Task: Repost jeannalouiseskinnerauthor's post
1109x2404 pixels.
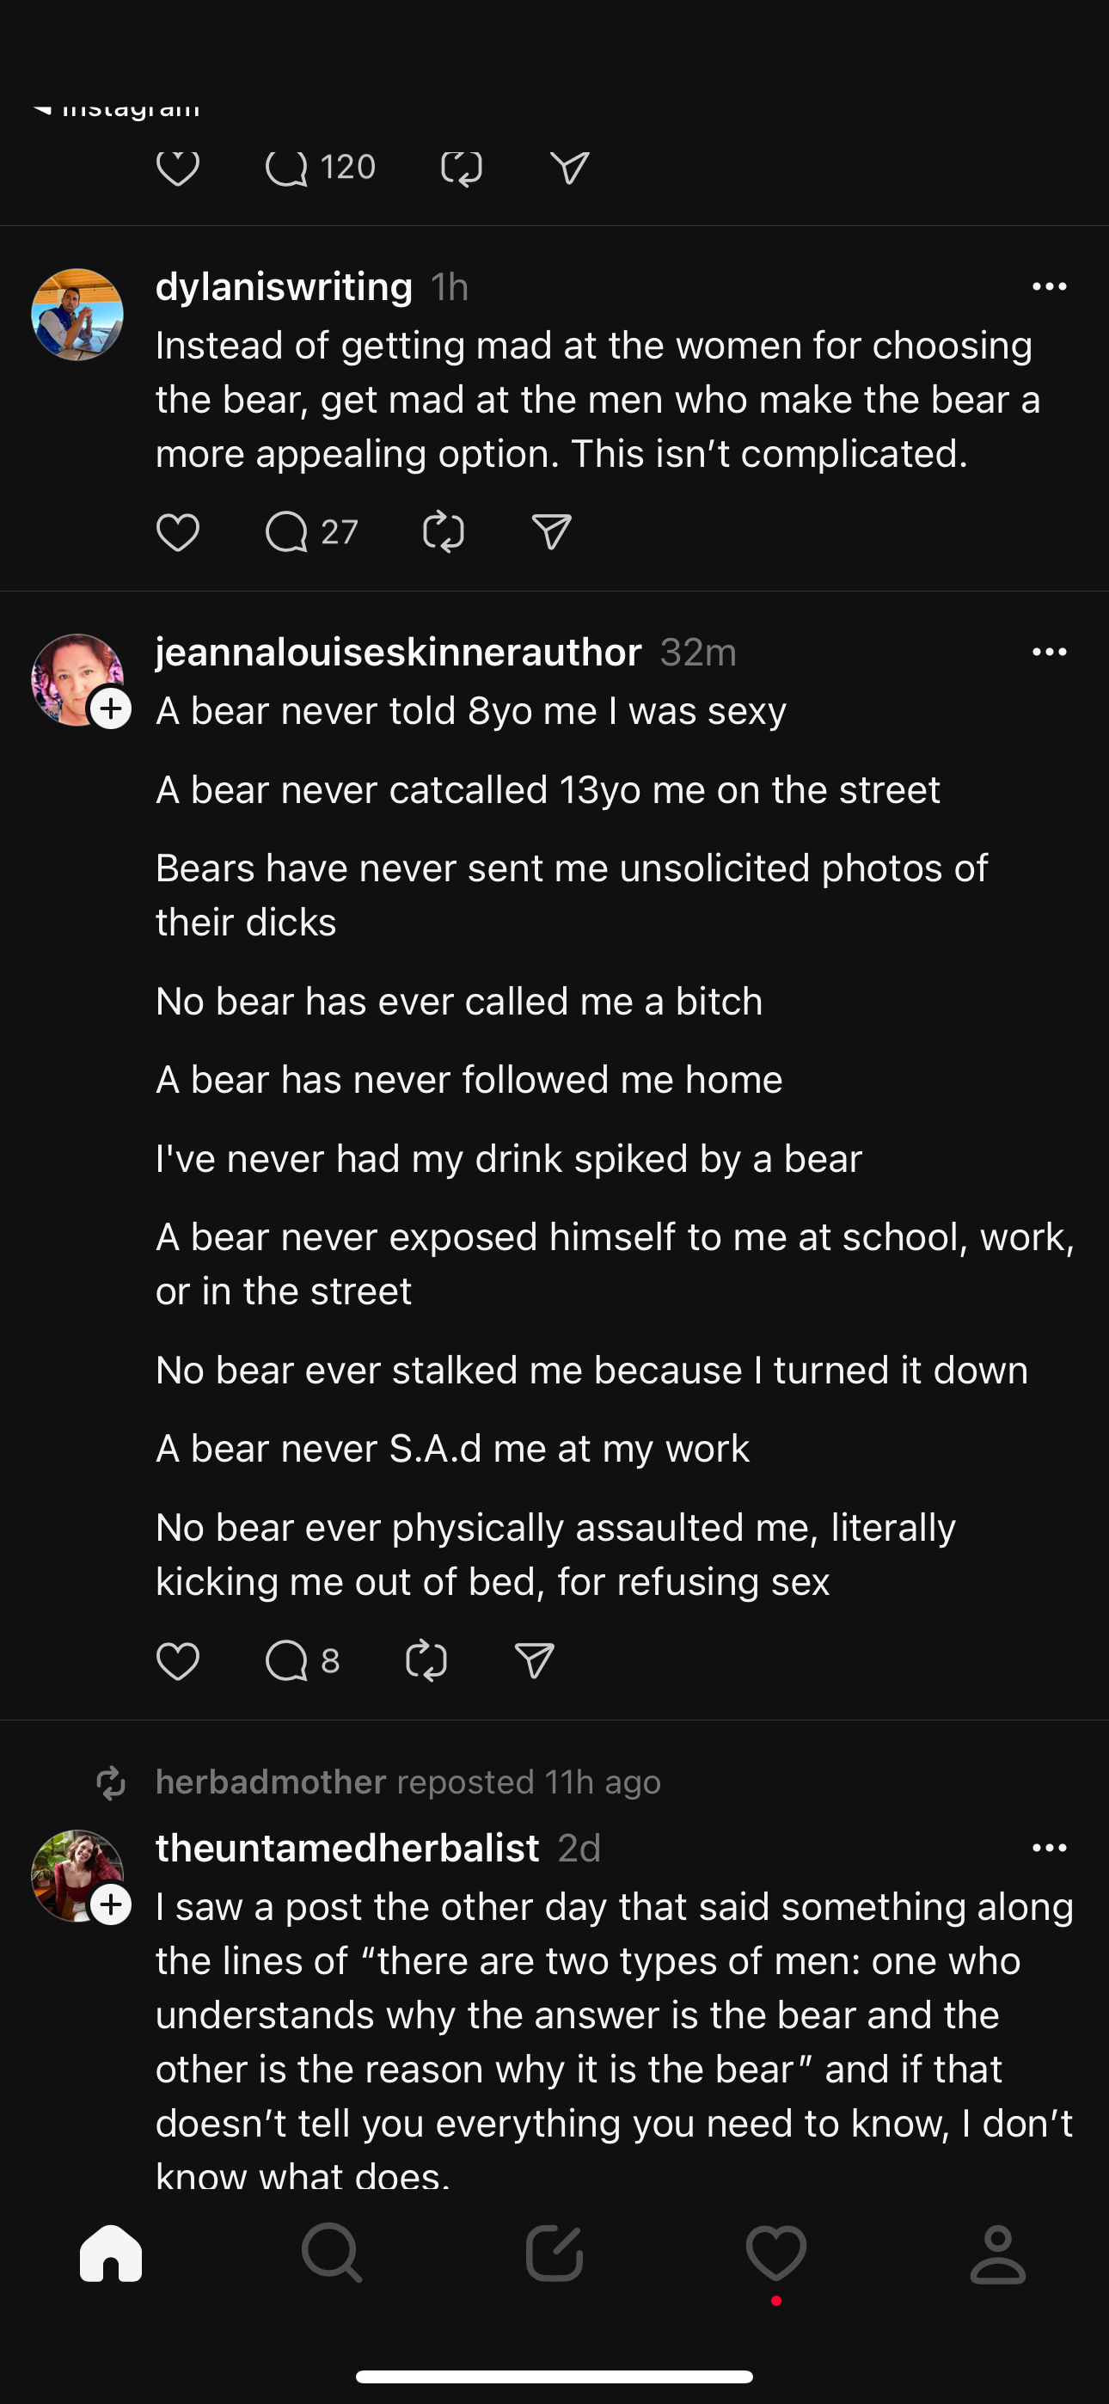Action: [426, 1661]
